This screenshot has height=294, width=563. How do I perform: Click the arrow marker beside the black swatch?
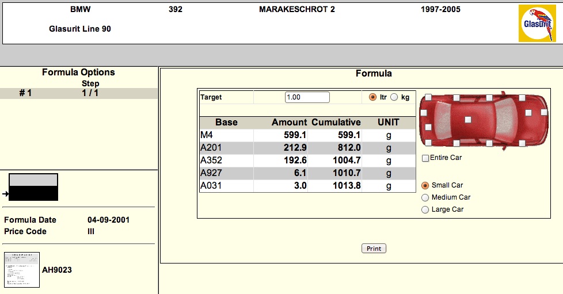click(x=6, y=194)
